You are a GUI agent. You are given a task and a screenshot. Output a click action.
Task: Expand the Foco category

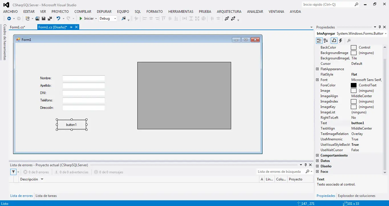pos(317,172)
